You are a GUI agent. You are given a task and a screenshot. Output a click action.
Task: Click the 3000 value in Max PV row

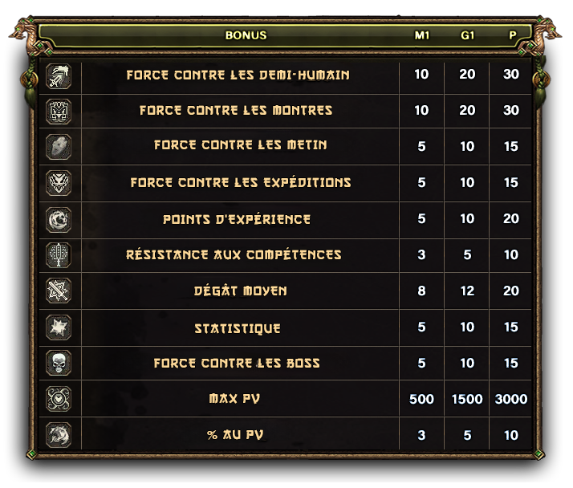[x=511, y=399]
